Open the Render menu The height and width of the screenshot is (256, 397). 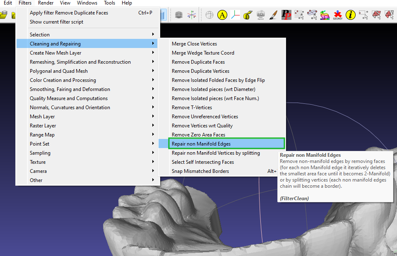click(46, 3)
